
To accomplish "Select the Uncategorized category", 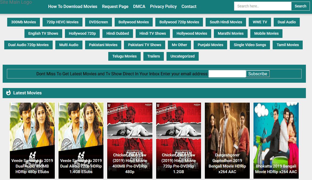I will [182, 56].
